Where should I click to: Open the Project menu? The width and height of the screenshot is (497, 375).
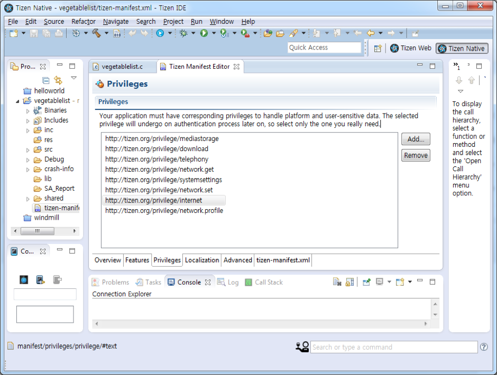[173, 22]
